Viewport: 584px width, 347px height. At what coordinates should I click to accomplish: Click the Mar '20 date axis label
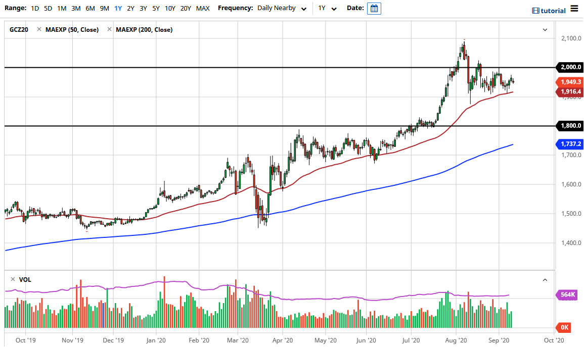(238, 340)
